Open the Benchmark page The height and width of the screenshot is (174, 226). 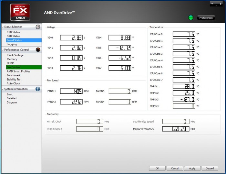click(14, 75)
